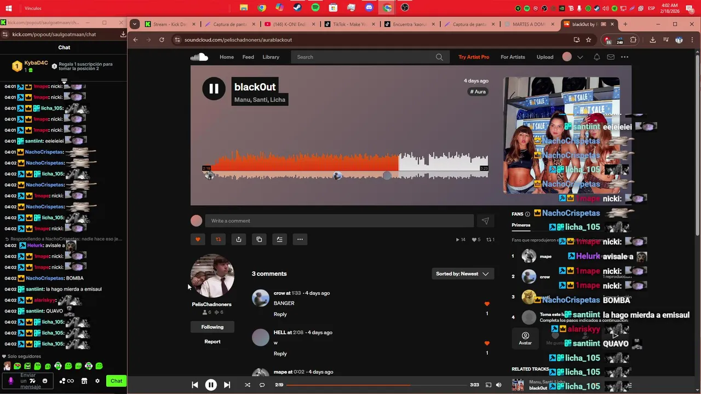The height and width of the screenshot is (394, 701).
Task: Open the cast to device icon in the player bar
Action: coord(488,385)
